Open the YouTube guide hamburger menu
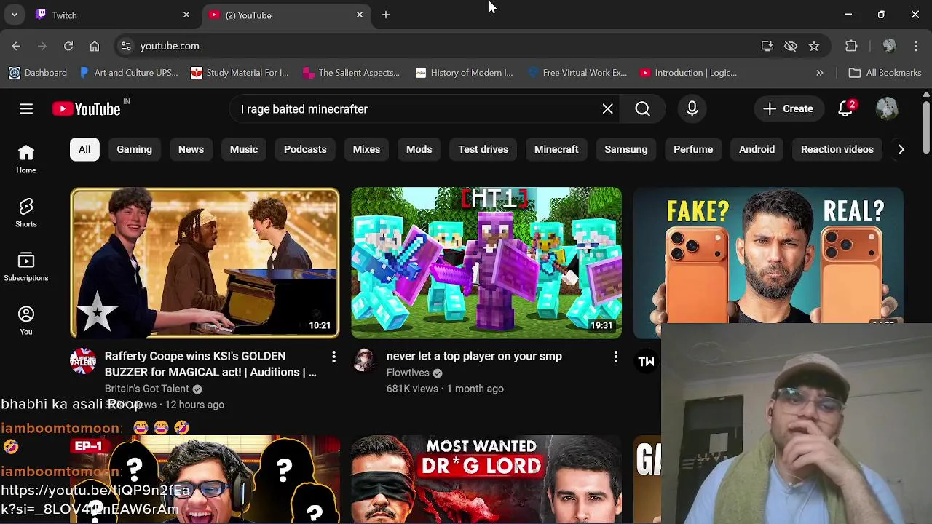 26,109
